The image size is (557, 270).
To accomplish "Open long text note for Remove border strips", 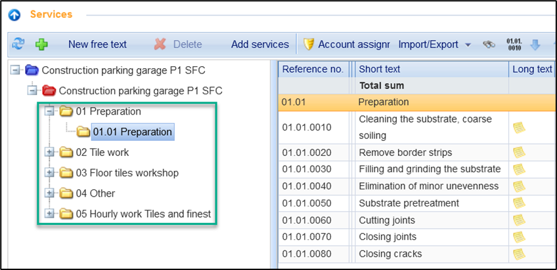I will click(519, 152).
